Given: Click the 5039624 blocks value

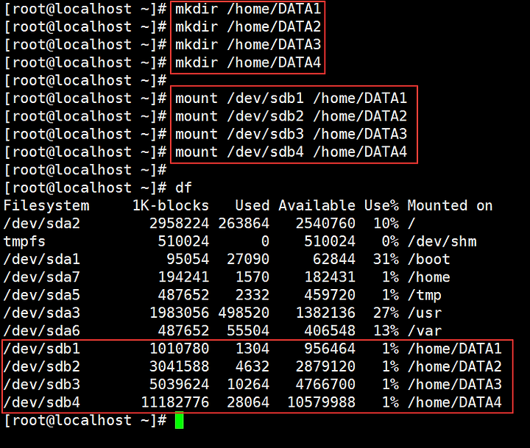Looking at the screenshot, I should coord(180,385).
